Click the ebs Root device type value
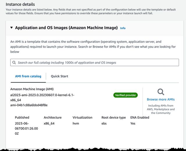Viewport: 186px width, 151px height. coord(104,123)
